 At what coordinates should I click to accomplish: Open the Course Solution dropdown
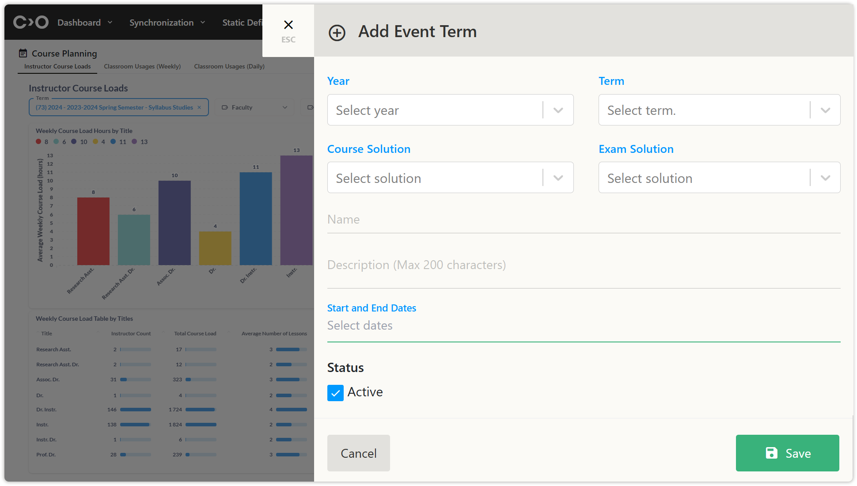coord(450,178)
